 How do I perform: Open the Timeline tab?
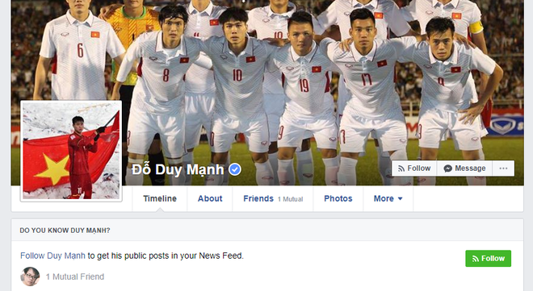[160, 199]
